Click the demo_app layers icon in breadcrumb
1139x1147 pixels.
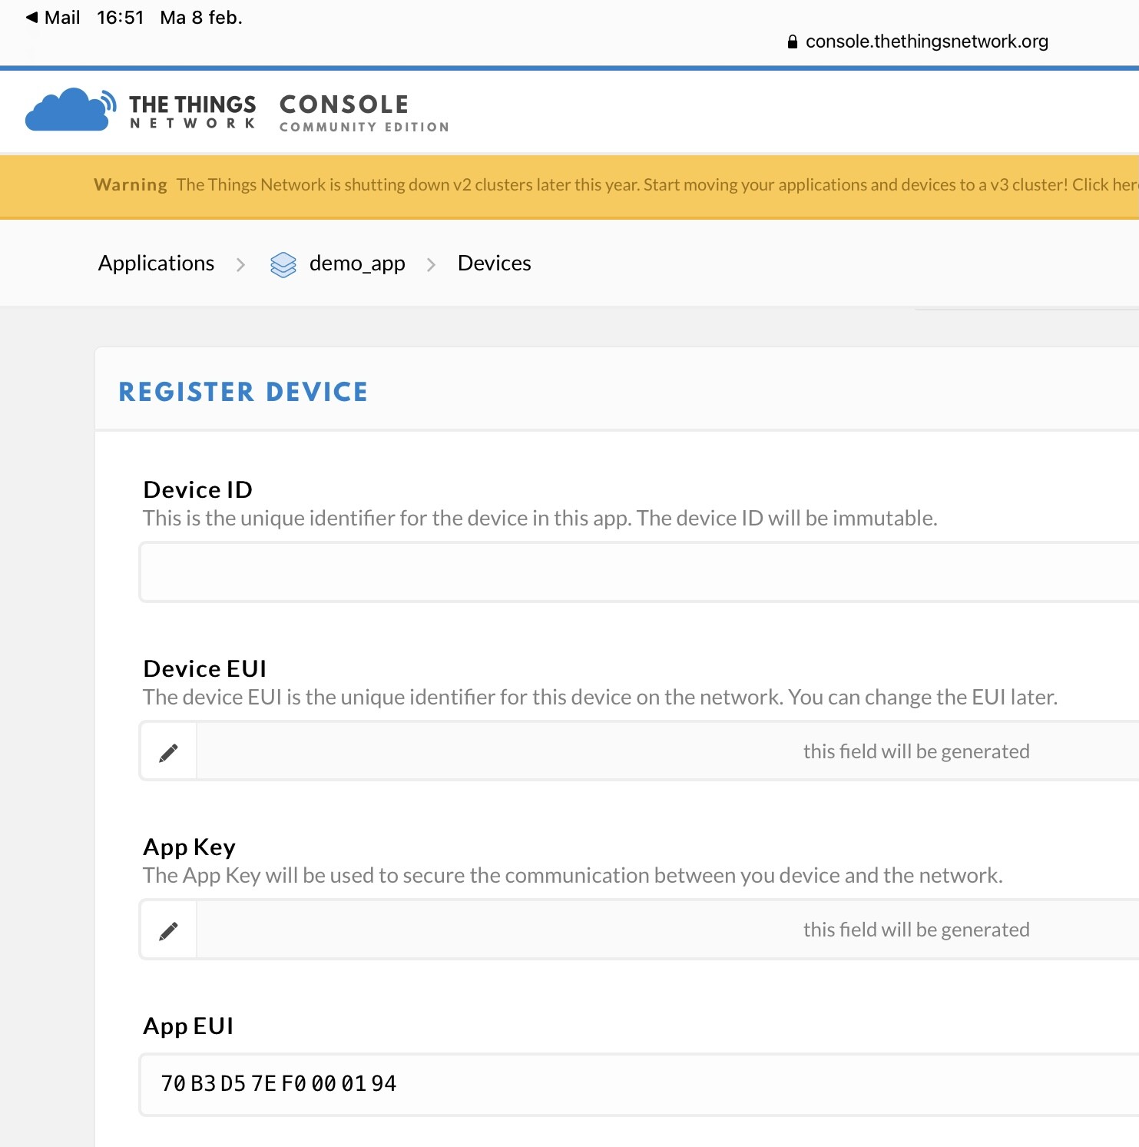283,264
